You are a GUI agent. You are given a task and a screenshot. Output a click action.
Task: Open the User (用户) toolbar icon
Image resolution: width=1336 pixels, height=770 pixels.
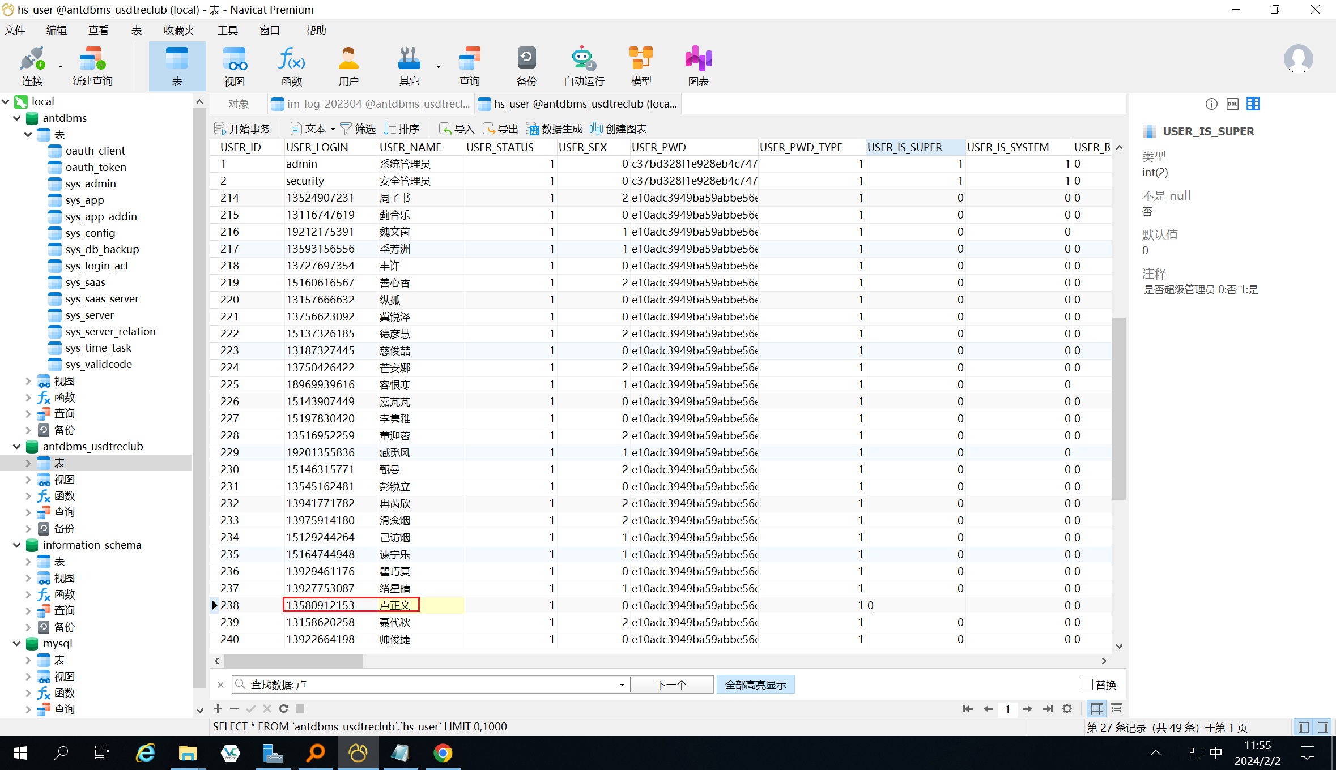348,66
